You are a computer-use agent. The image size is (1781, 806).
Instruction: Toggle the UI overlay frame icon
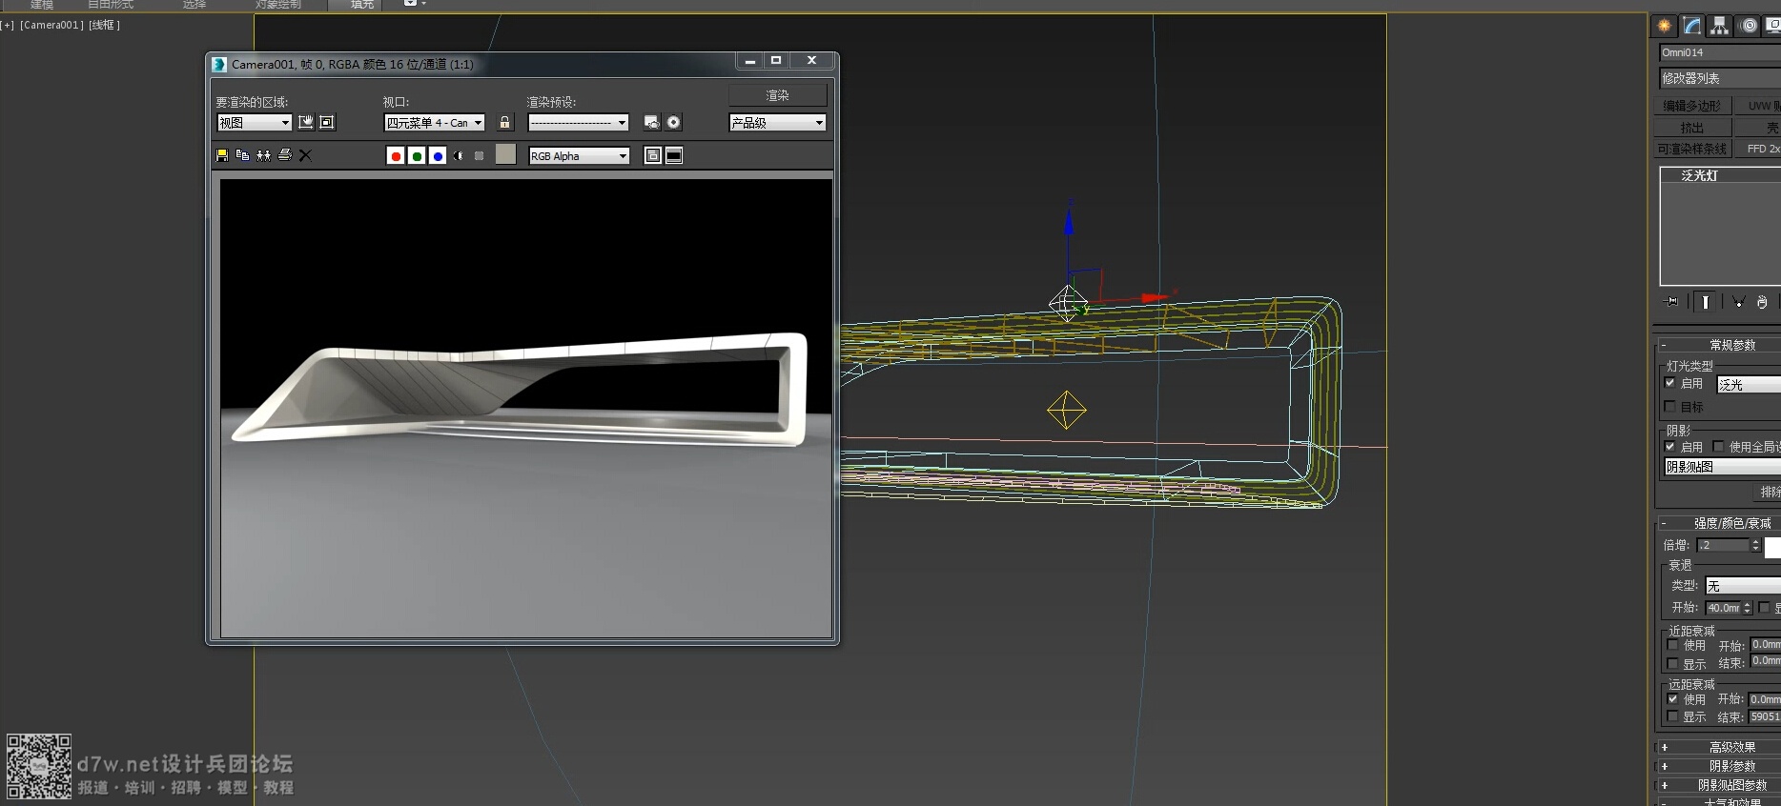tap(653, 155)
